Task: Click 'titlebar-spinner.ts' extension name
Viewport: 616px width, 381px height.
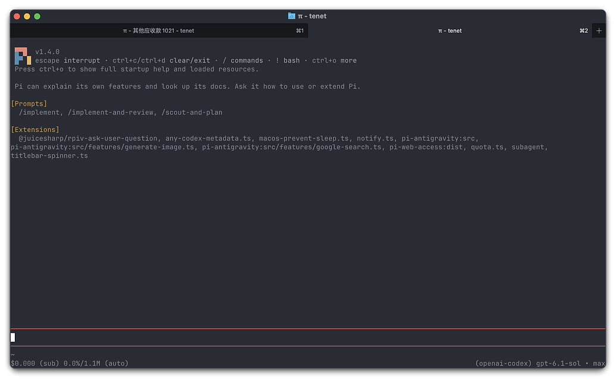Action: (x=49, y=155)
